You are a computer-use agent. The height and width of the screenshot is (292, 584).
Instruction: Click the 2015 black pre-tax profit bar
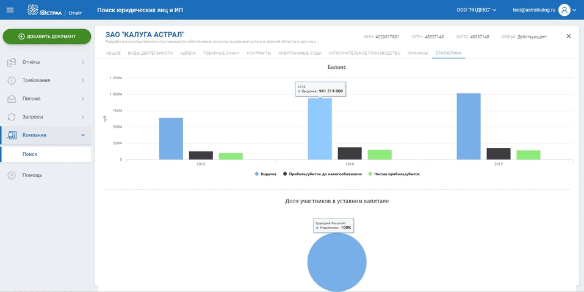click(x=201, y=156)
